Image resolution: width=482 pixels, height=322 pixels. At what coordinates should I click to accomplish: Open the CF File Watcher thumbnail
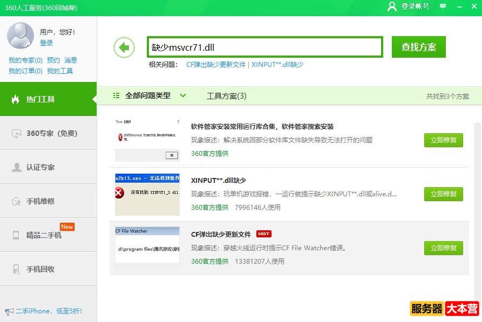click(147, 248)
